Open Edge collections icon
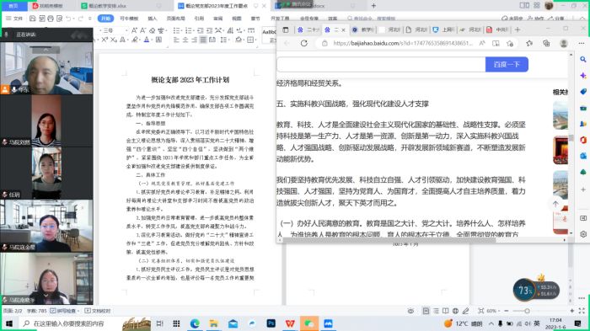 coord(546,43)
